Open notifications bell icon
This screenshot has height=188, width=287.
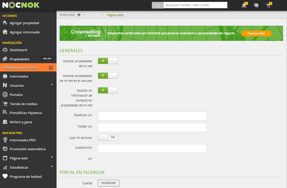(244, 5)
